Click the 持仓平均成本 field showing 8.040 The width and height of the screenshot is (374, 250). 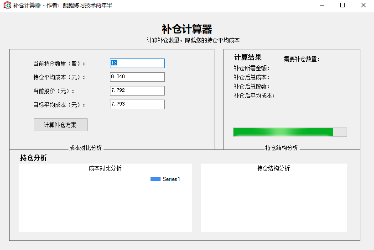point(137,77)
